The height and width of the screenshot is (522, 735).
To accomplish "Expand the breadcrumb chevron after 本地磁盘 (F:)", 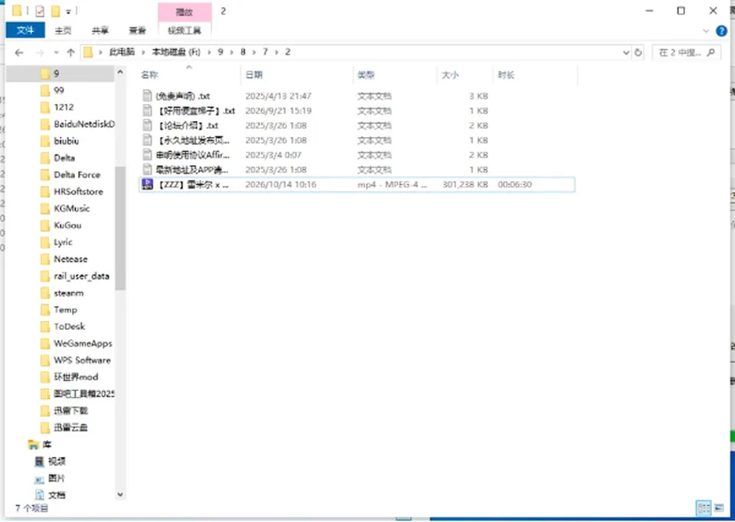I will click(x=210, y=52).
